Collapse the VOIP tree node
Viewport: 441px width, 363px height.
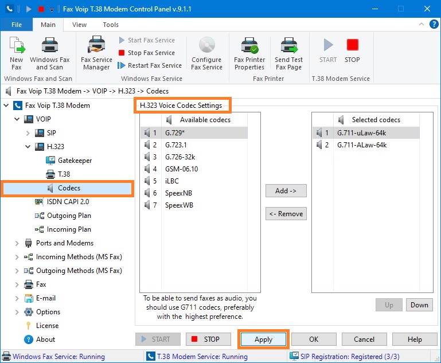17,119
